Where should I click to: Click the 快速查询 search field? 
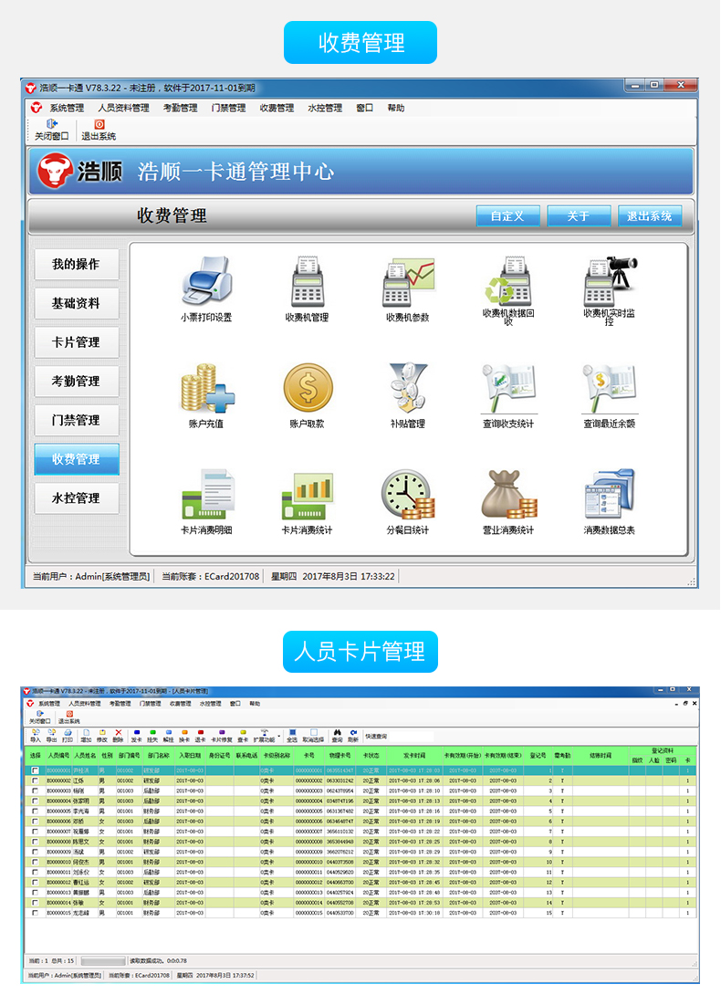410,737
